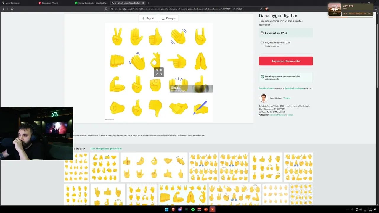Click the handshake emoji
This screenshot has width=379, height=213.
point(178,108)
